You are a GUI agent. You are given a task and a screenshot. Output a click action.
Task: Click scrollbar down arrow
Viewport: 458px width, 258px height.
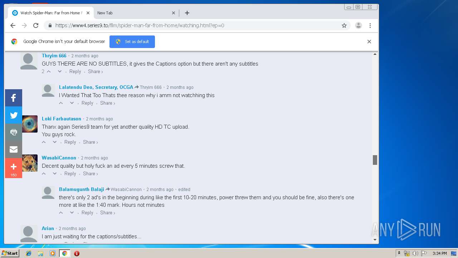[x=375, y=240]
